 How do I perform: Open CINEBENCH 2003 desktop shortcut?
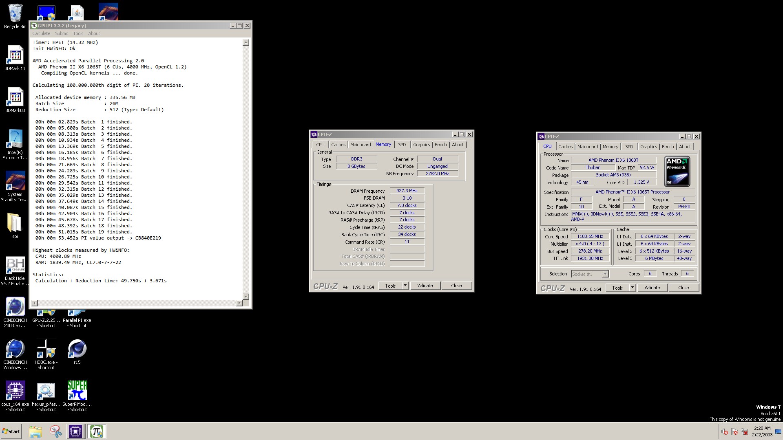[15, 312]
